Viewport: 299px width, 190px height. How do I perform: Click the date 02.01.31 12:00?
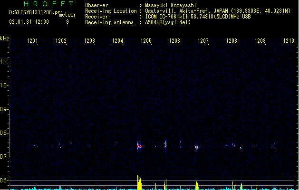(x=29, y=22)
